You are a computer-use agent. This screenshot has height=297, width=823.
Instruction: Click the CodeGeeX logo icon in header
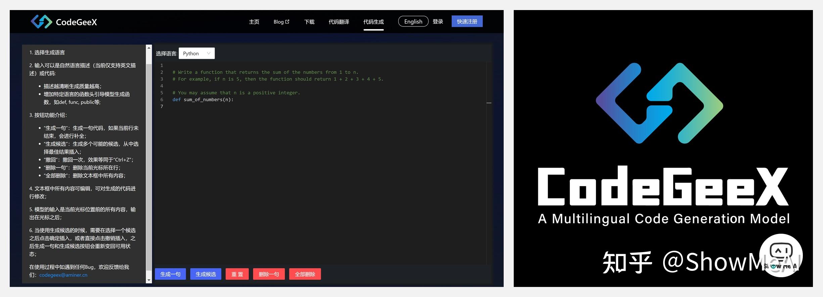(41, 22)
